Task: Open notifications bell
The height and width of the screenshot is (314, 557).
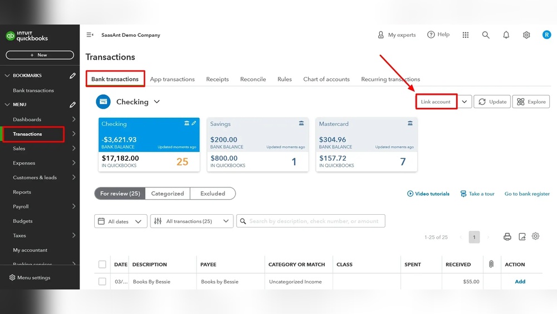Action: 506,35
